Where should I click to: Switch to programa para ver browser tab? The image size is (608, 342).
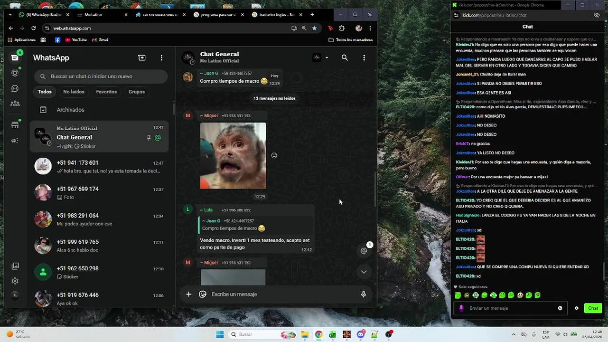point(218,15)
